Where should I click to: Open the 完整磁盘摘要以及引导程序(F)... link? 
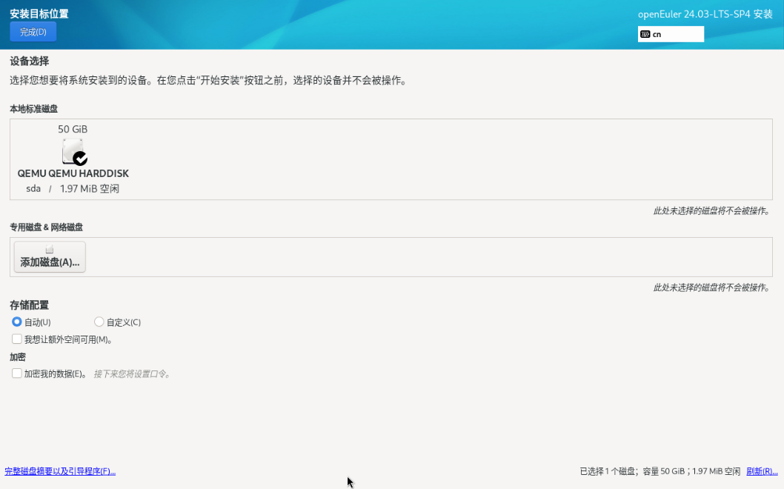pos(60,471)
